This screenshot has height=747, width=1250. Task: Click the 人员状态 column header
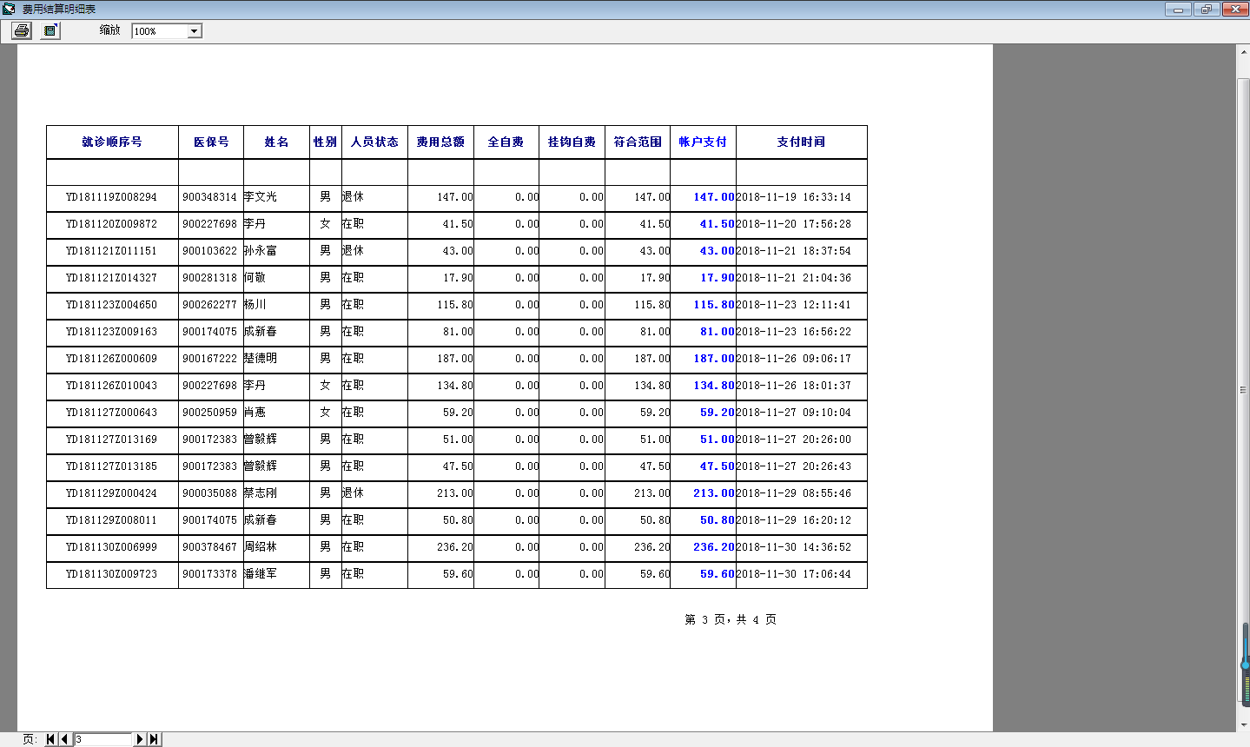tap(374, 142)
